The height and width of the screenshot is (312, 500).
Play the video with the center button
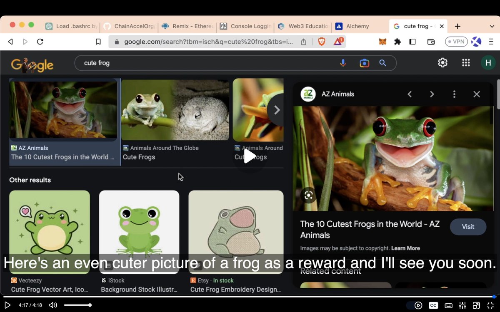250,156
